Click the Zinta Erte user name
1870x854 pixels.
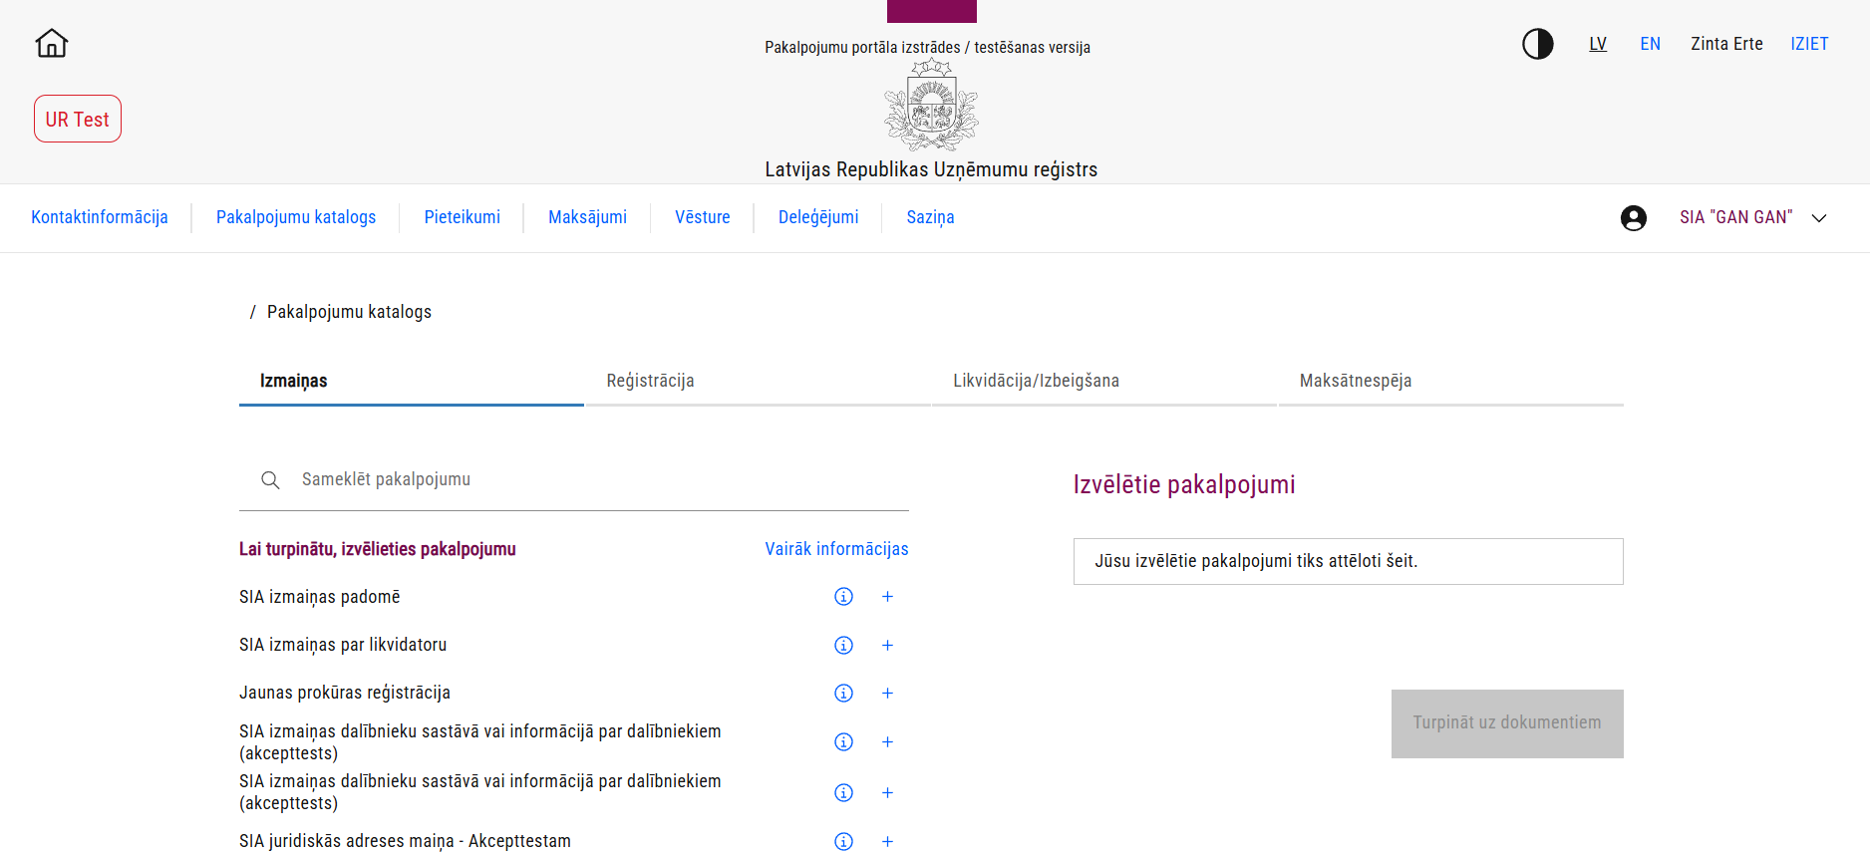click(x=1726, y=44)
